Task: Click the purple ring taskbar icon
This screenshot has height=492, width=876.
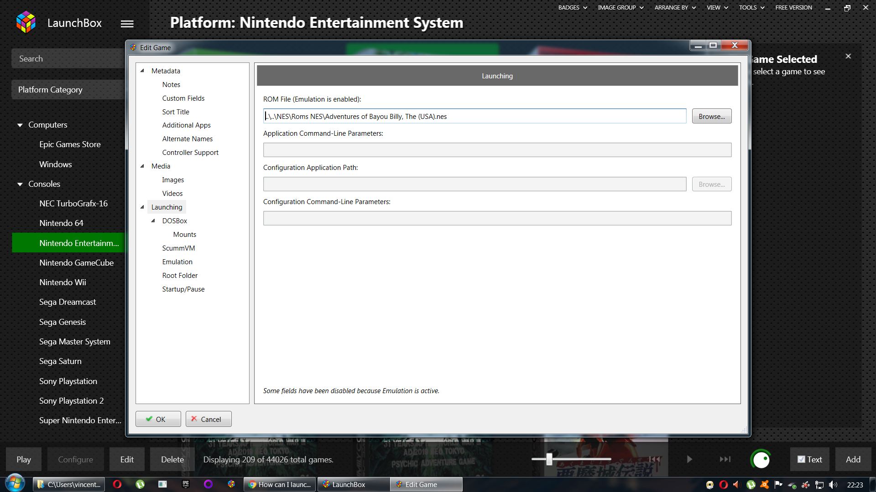Action: click(x=208, y=484)
